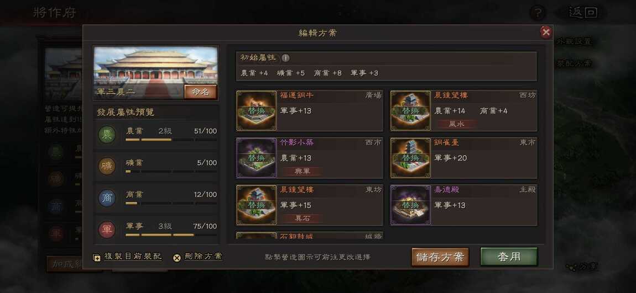Viewport: 636px width, 293px height.
Task: Click the 嘉德殿 main hall replace icon
Action: coord(410,205)
